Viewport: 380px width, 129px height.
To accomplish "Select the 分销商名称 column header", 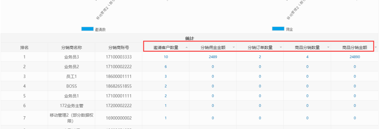I will pos(71,48).
